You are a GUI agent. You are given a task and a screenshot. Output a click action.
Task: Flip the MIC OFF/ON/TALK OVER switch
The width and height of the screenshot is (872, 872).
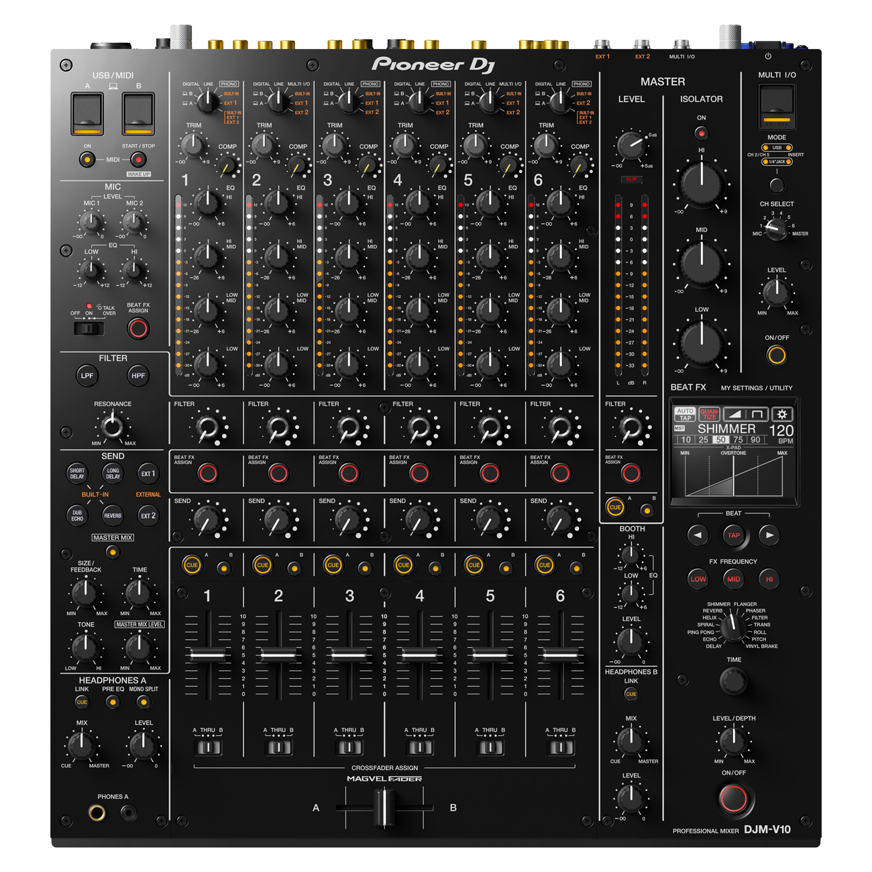click(89, 329)
